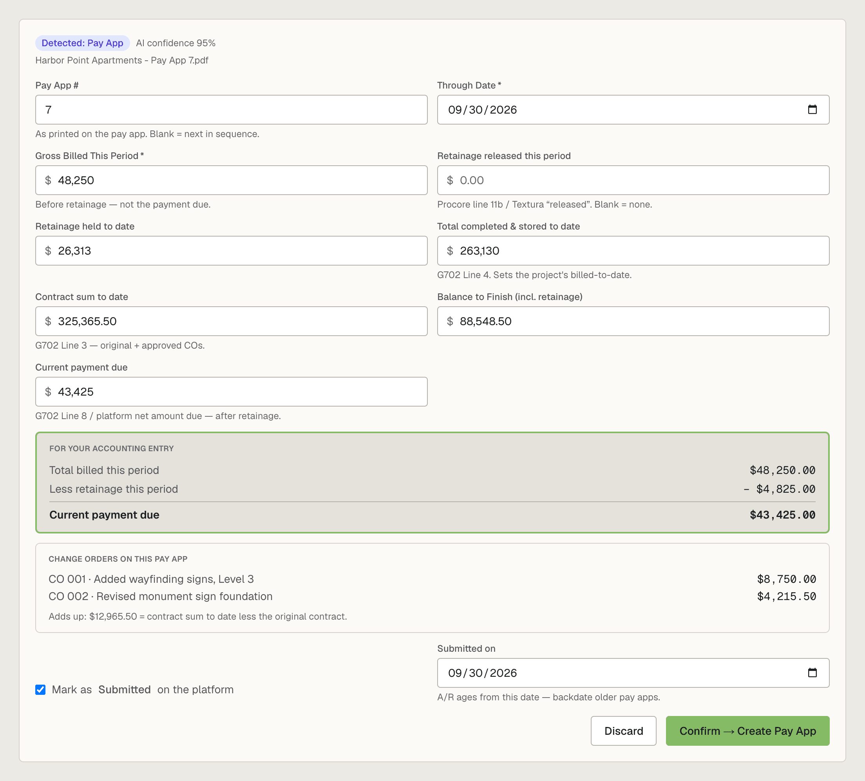Click the A/R ages from this date hint
Screen dimensions: 865x781
(548, 697)
